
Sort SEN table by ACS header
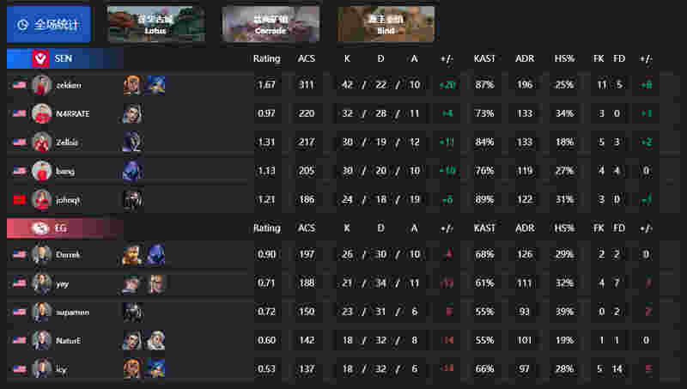click(x=307, y=58)
